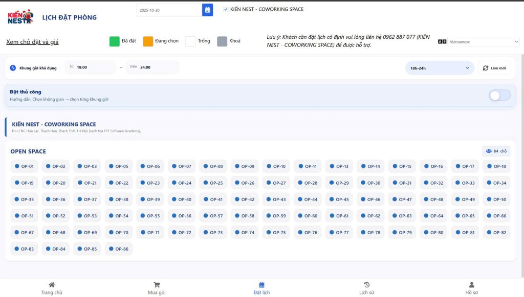Screen dimensions: 524x297
Task: Select seat OP-10
Action: [276, 166]
